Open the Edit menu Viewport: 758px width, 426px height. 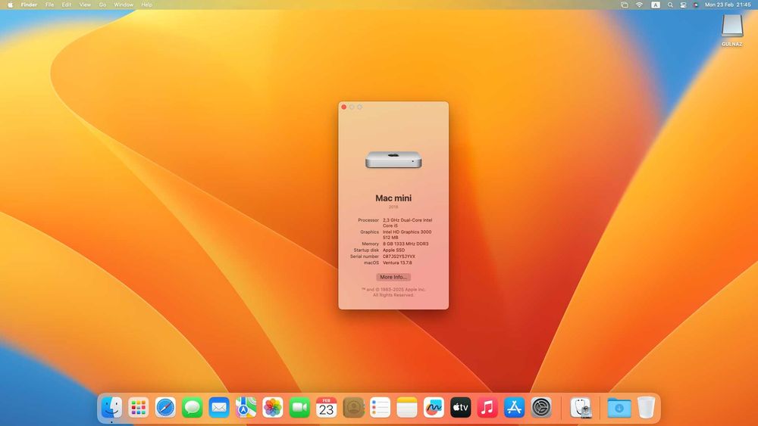point(67,5)
